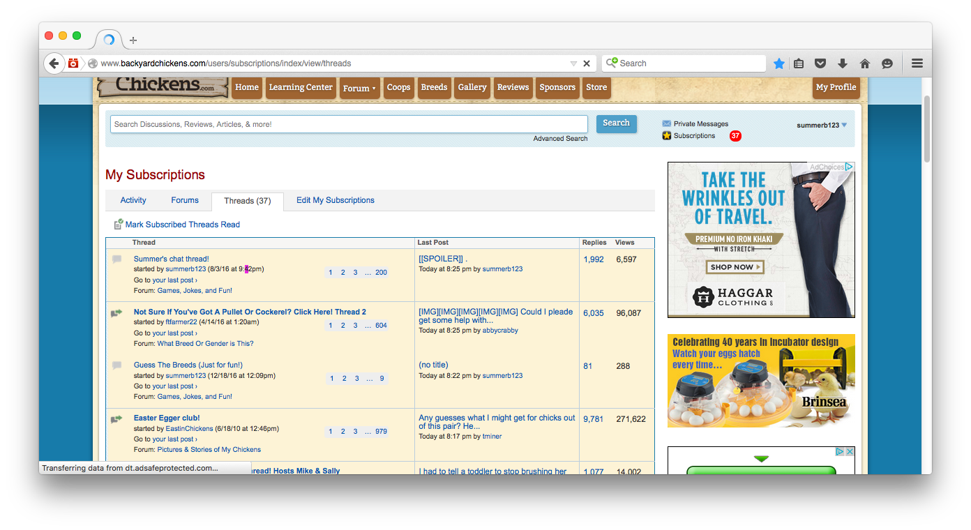Click Mark Subscribed Threads Read
Viewport: 971px width, 530px height.
pos(182,225)
